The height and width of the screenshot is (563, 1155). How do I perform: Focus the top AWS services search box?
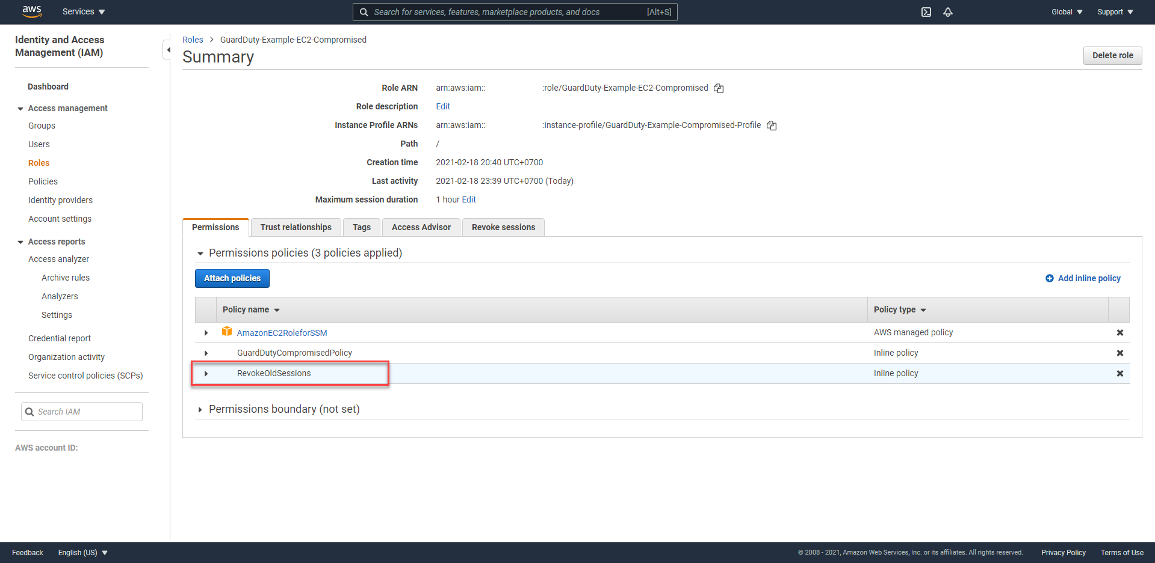[x=515, y=12]
